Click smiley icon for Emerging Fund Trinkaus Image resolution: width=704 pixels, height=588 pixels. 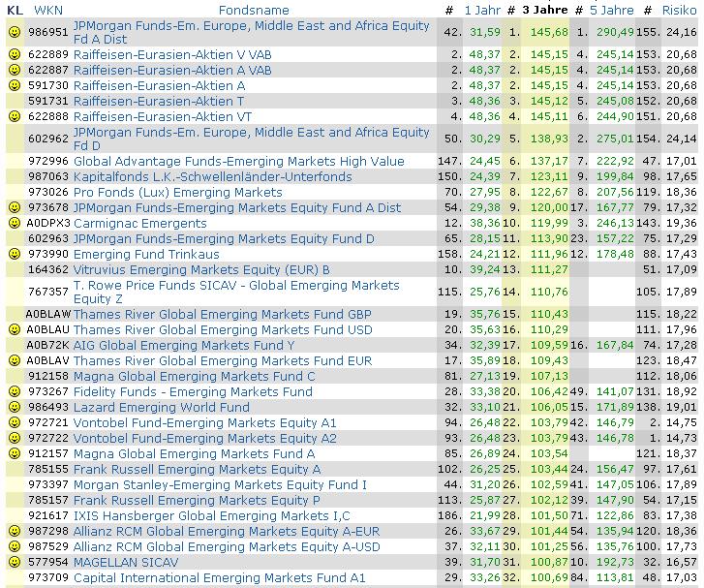[x=15, y=254]
